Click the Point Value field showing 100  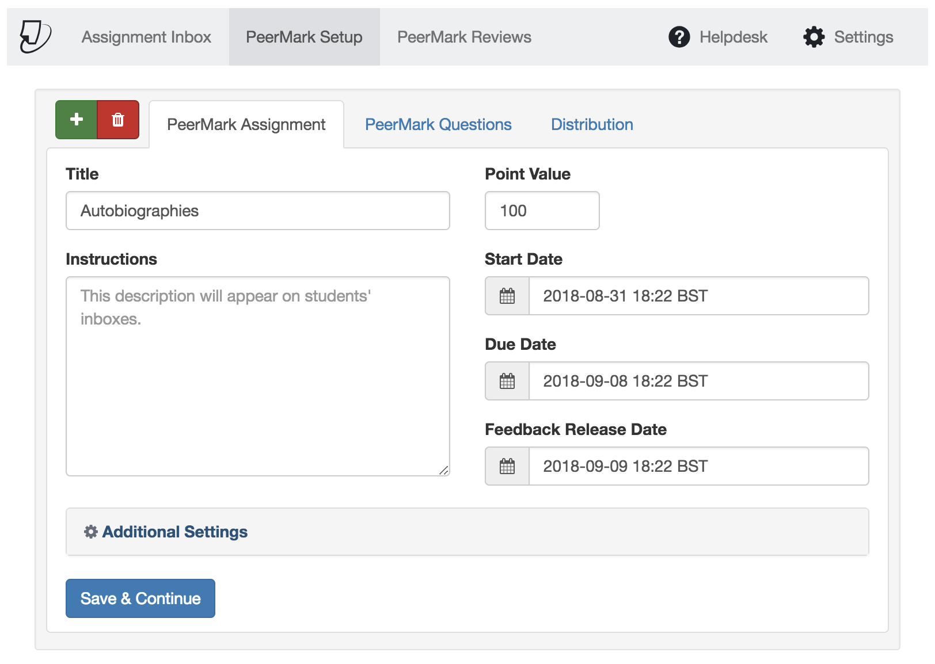pyautogui.click(x=542, y=211)
